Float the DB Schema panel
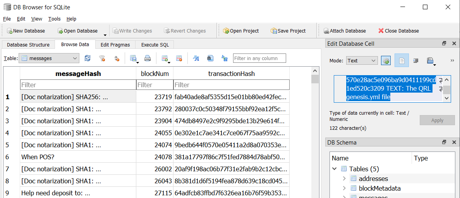Image resolution: width=460 pixels, height=198 pixels. tap(444, 143)
